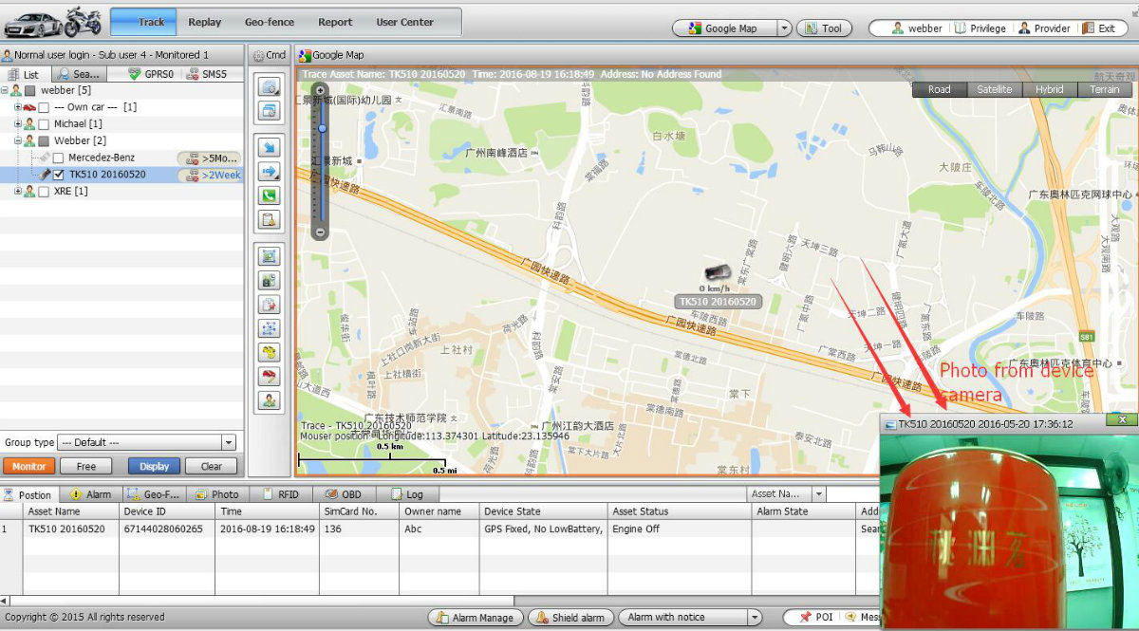Click the blue right arrow command icon
1139x631 pixels.
[269, 172]
